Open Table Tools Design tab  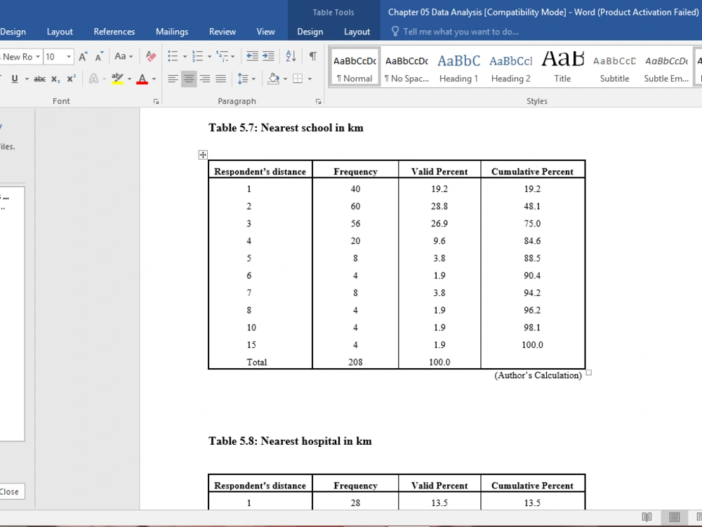coord(310,32)
